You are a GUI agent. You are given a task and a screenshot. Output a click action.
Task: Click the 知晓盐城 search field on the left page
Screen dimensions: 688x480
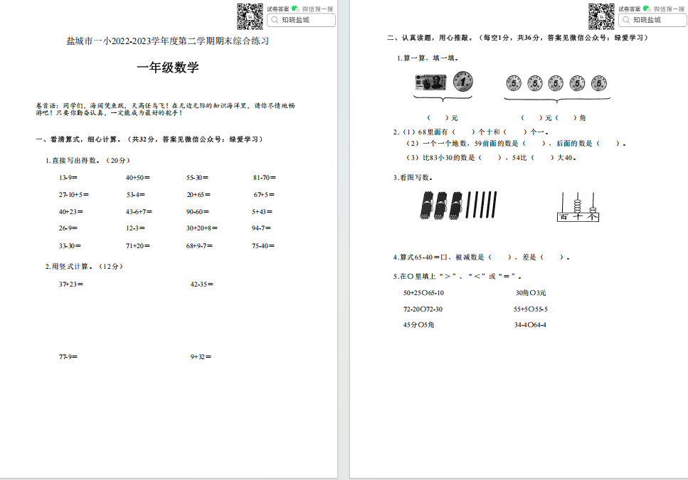pyautogui.click(x=302, y=20)
